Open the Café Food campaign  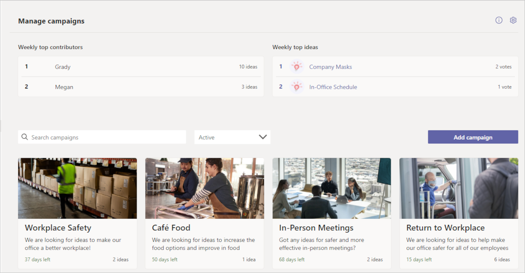point(171,227)
